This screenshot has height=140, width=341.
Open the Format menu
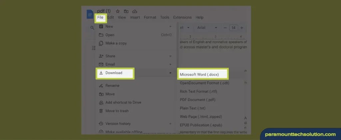150,17
